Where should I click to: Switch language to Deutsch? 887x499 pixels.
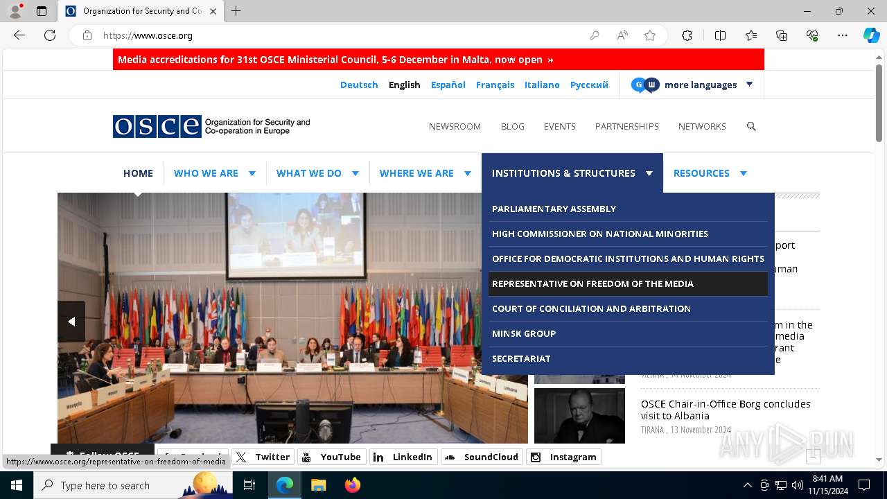pyautogui.click(x=359, y=85)
